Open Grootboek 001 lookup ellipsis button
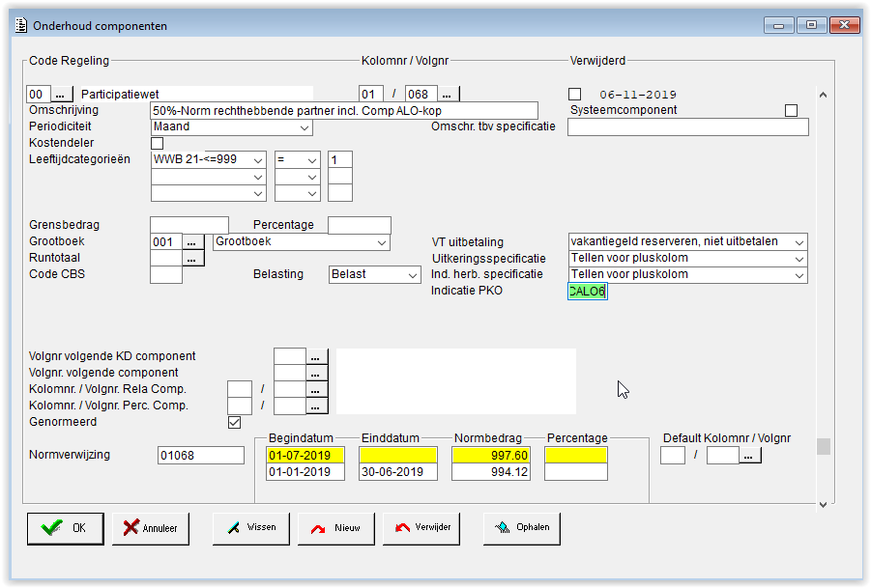This screenshot has width=871, height=588. (x=192, y=242)
